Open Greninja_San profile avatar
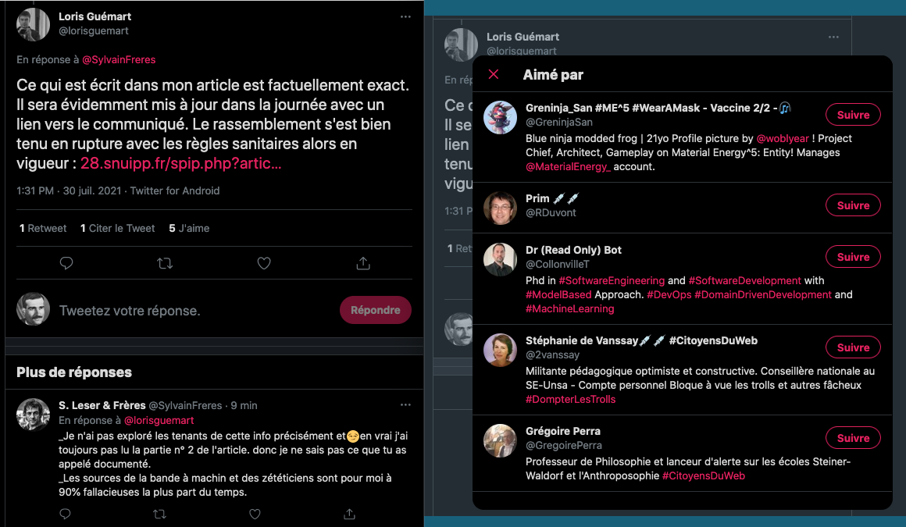This screenshot has height=527, width=906. [500, 117]
